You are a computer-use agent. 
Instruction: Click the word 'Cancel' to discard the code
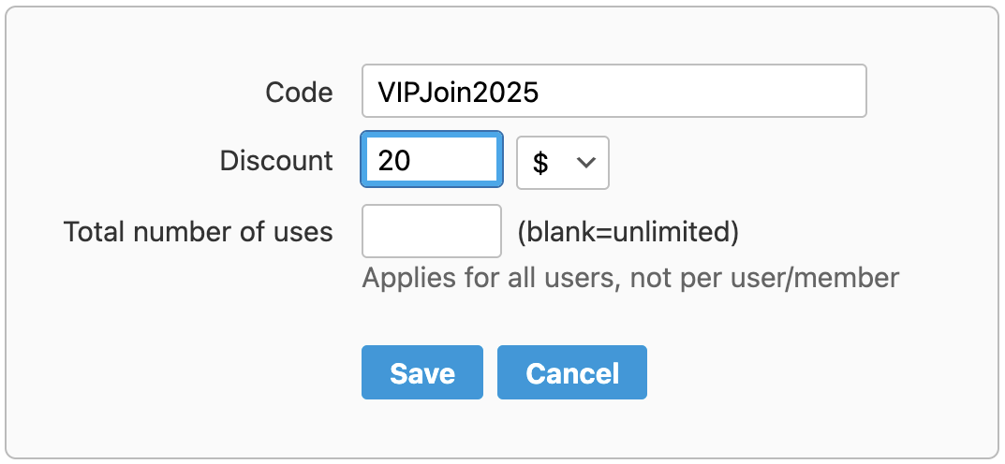572,373
